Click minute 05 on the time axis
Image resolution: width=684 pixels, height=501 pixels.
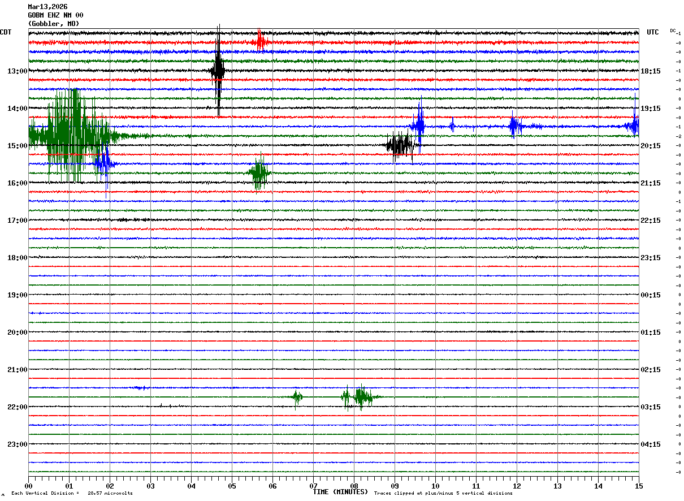coord(232,486)
